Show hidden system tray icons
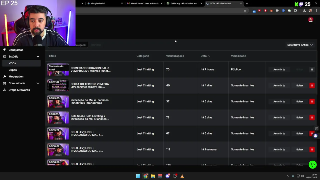Screen dimensions: 320x180 tap(287, 176)
